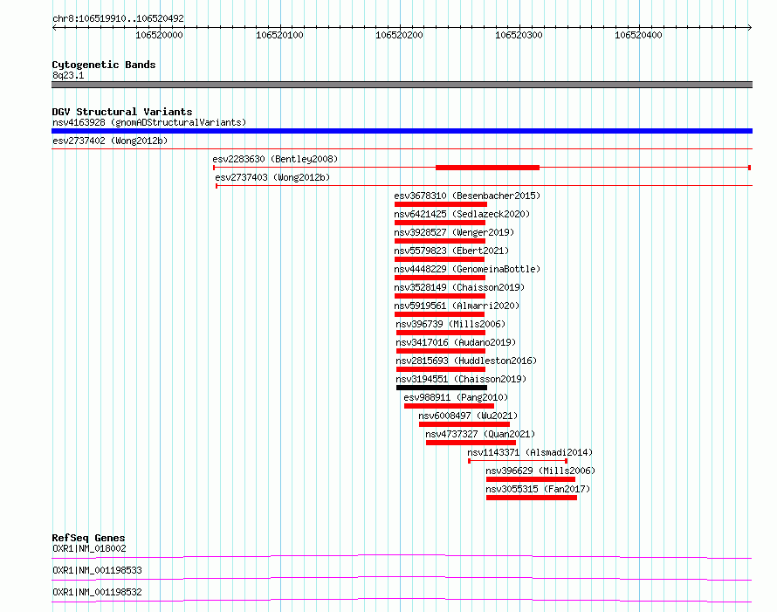Open nsv396629 (Mills2006) variant

pos(540,471)
